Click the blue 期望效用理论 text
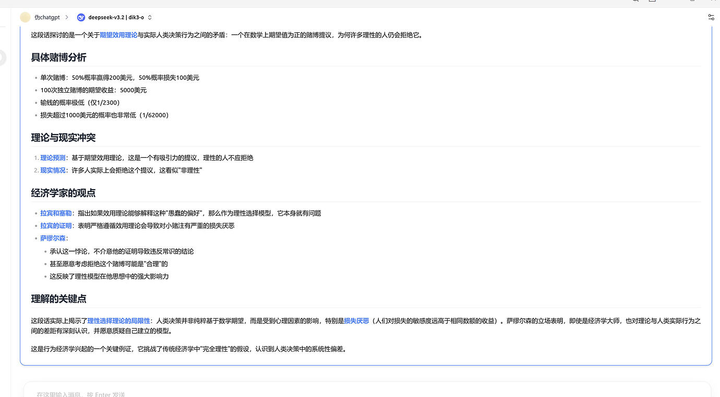 [x=118, y=35]
